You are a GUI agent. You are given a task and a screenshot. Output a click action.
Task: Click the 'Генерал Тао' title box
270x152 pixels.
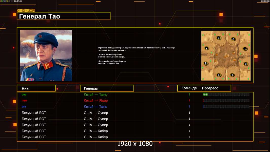64,16
